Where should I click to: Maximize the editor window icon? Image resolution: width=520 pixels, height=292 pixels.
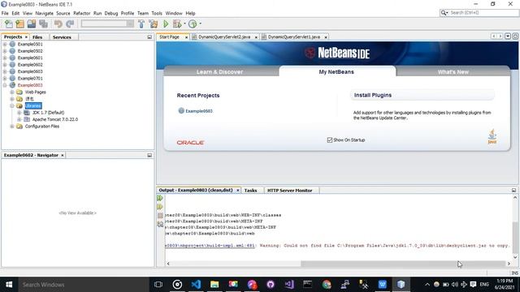pos(515,36)
